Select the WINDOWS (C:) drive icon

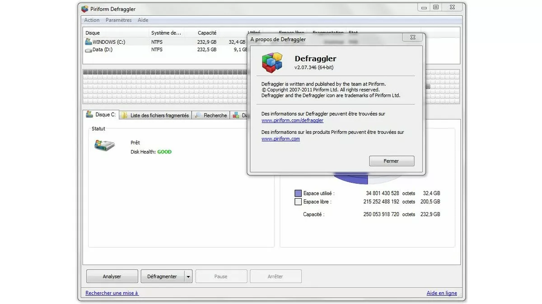[89, 41]
